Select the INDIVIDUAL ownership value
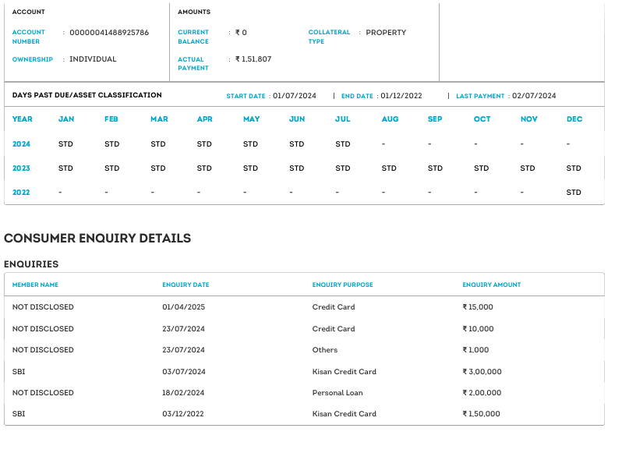 [x=93, y=59]
